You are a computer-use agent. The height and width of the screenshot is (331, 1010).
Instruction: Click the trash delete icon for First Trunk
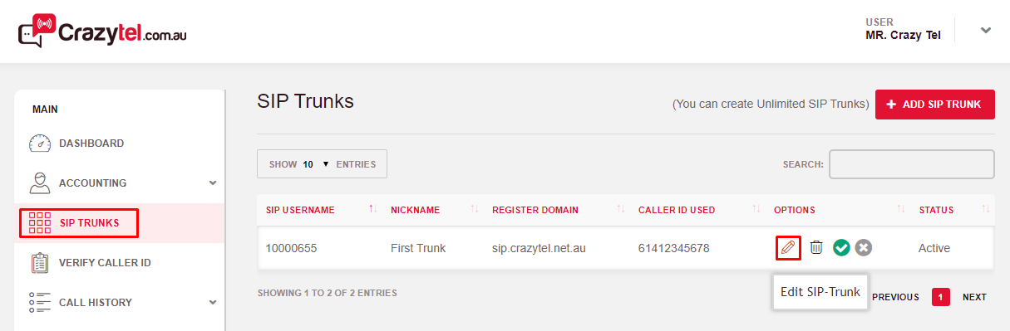coord(816,247)
